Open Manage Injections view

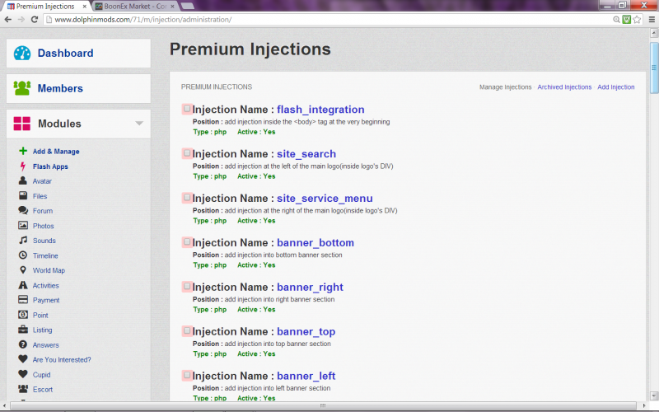pyautogui.click(x=505, y=87)
